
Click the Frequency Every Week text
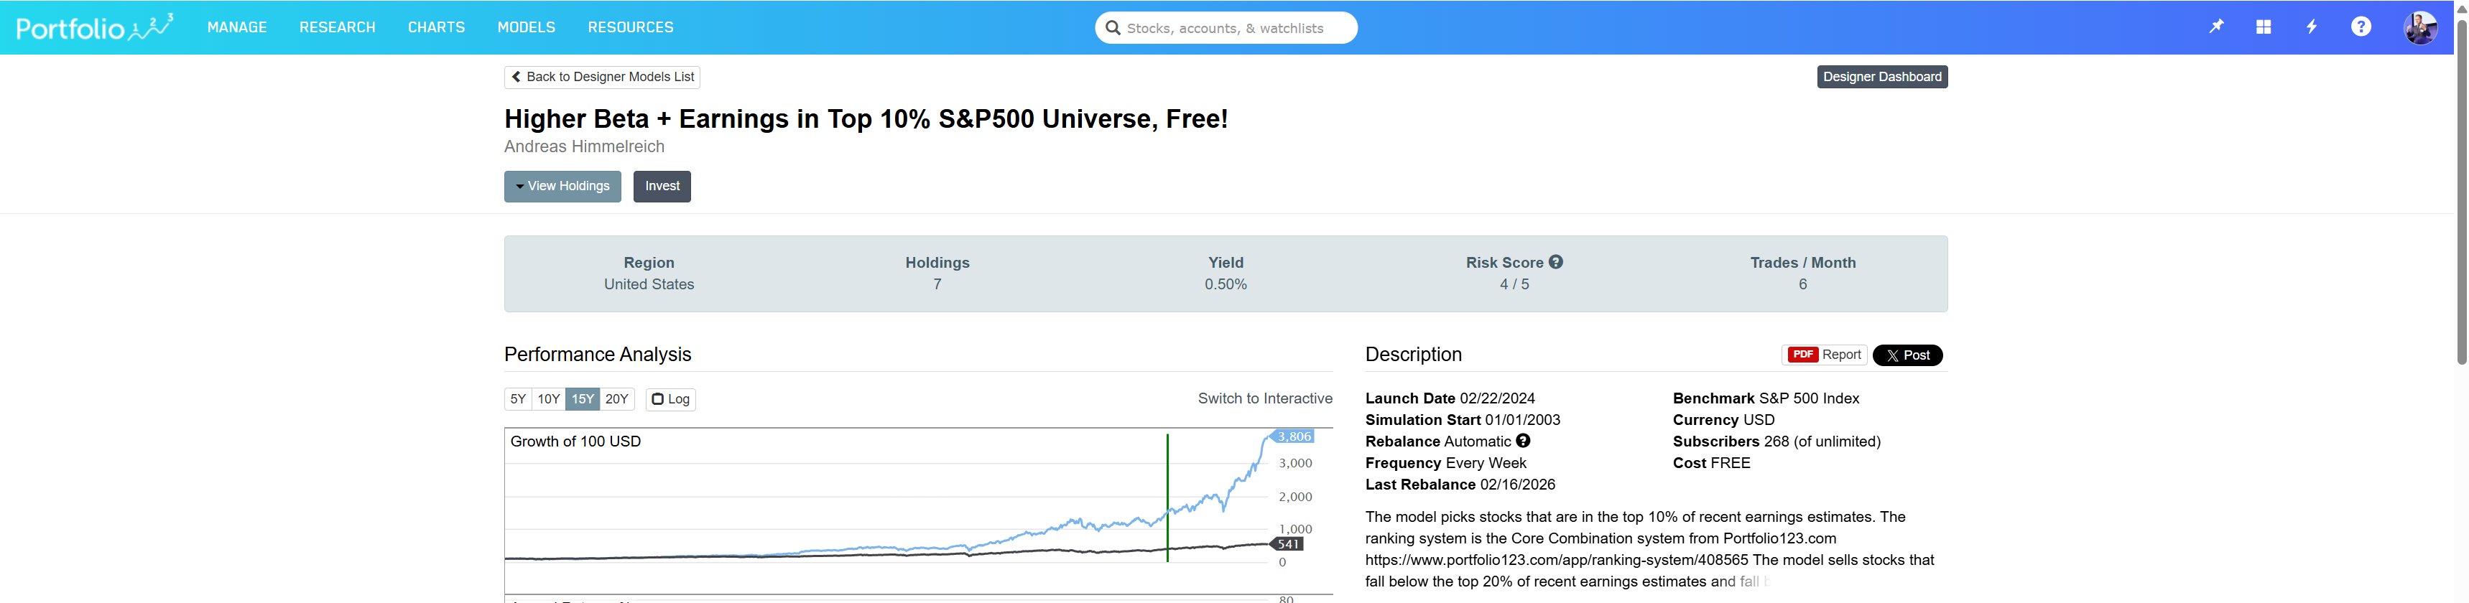tap(1445, 462)
